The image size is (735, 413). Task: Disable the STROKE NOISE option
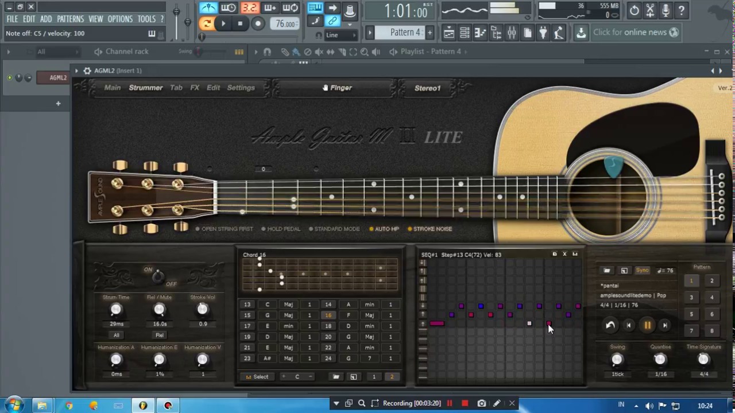[x=430, y=229]
